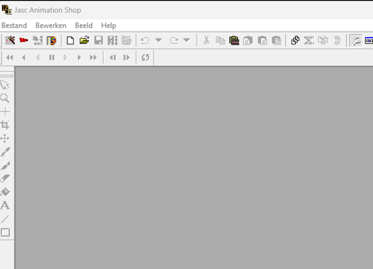Click the step forward bar-arrow button

126,57
